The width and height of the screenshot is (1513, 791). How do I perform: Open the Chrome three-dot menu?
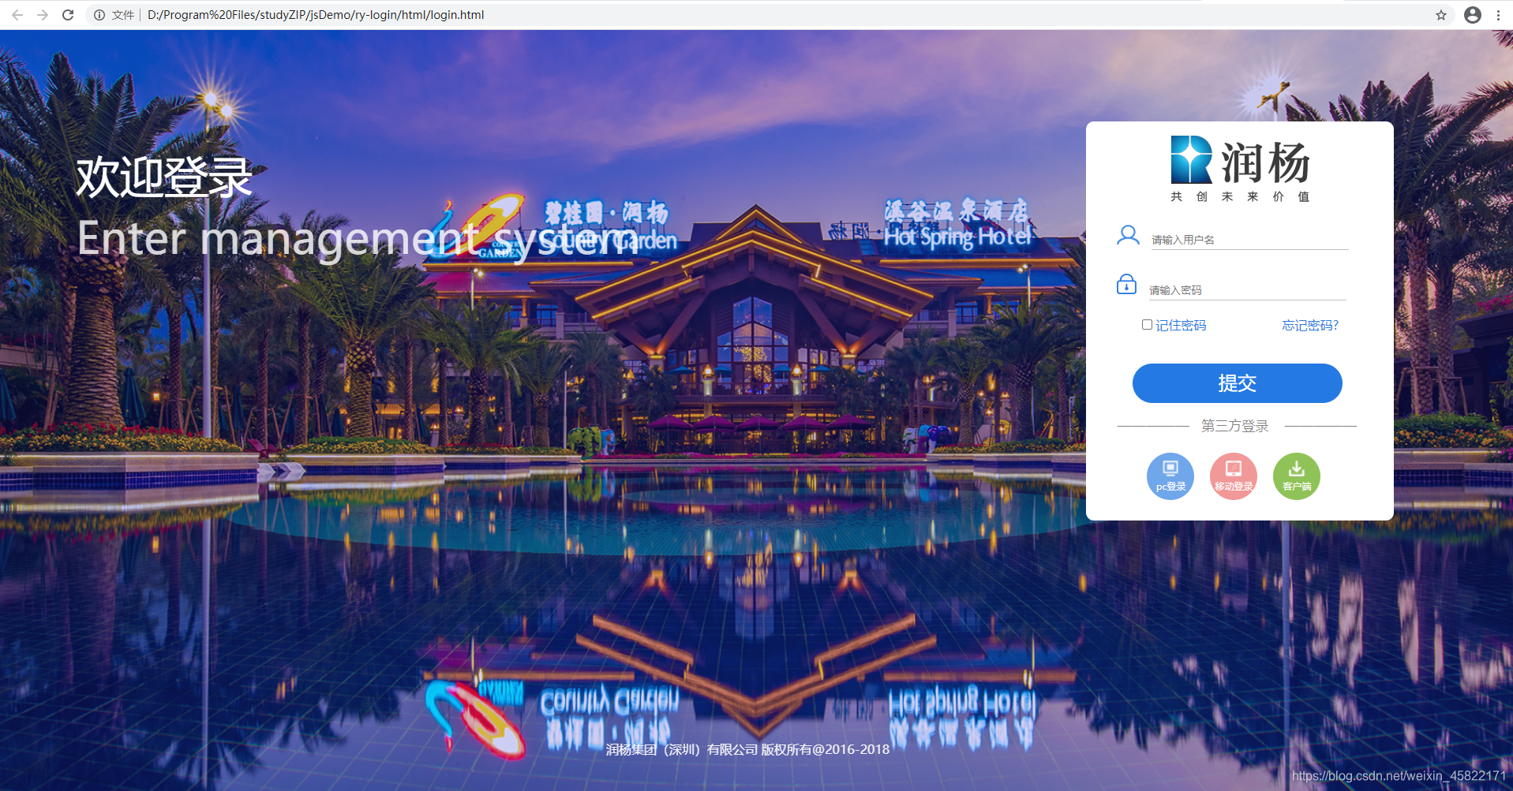point(1498,15)
